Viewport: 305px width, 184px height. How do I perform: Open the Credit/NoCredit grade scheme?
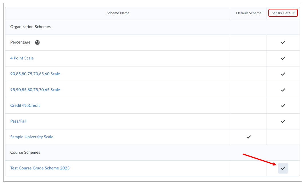25,105
